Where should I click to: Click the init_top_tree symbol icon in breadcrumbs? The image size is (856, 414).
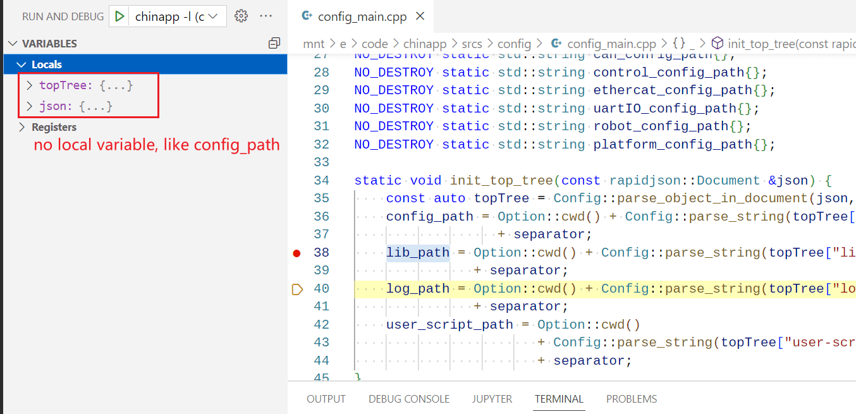[x=718, y=43]
